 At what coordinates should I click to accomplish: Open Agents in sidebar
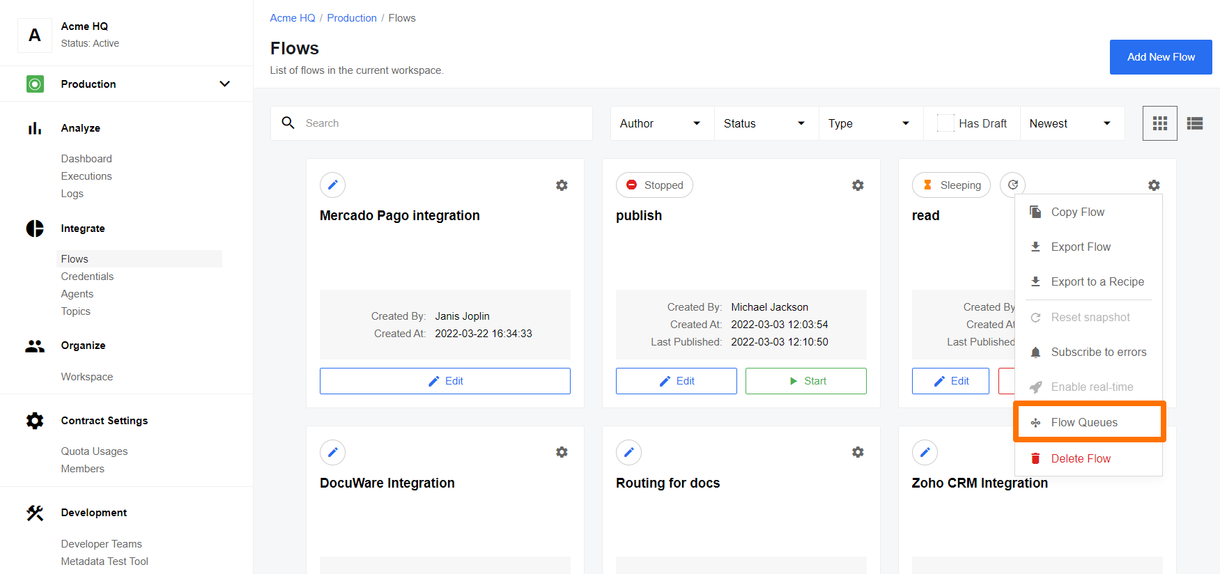(x=77, y=294)
